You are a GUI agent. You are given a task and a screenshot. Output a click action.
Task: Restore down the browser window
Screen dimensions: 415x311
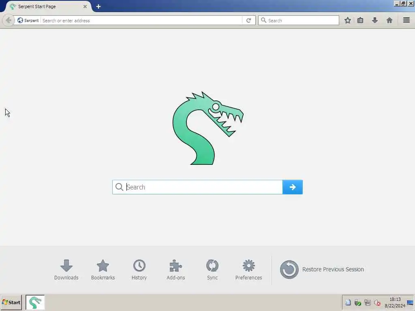point(403,4)
